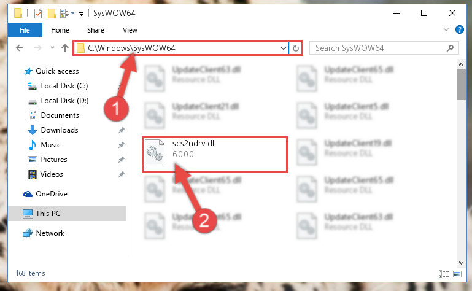The image size is (472, 291).
Task: Open the Customize Quick Access Toolbar dropdown
Action: point(81,14)
